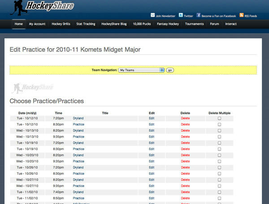This screenshot has height=204, width=269.
Task: Click Edit for the 10/19/10 7:20pm Dryland
Action: point(152,143)
